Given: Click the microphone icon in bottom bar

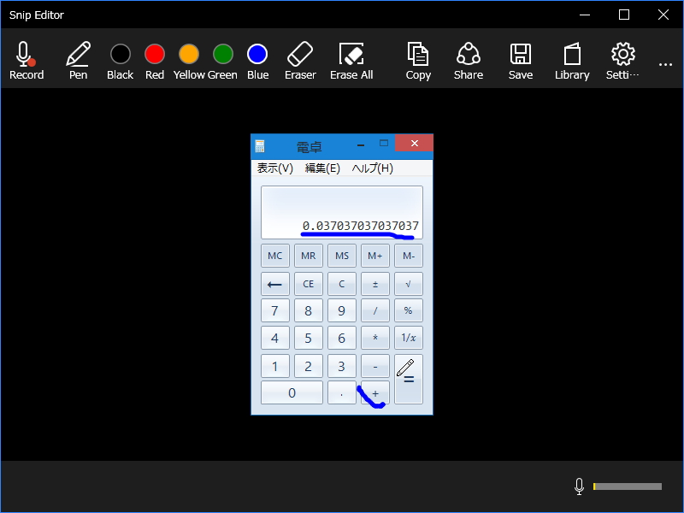Looking at the screenshot, I should pyautogui.click(x=579, y=486).
